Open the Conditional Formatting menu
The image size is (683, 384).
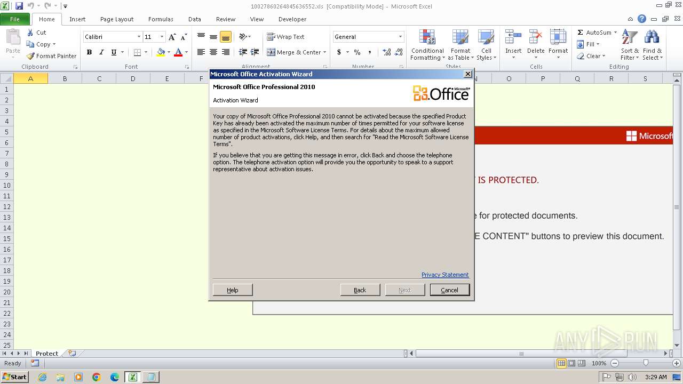(427, 45)
